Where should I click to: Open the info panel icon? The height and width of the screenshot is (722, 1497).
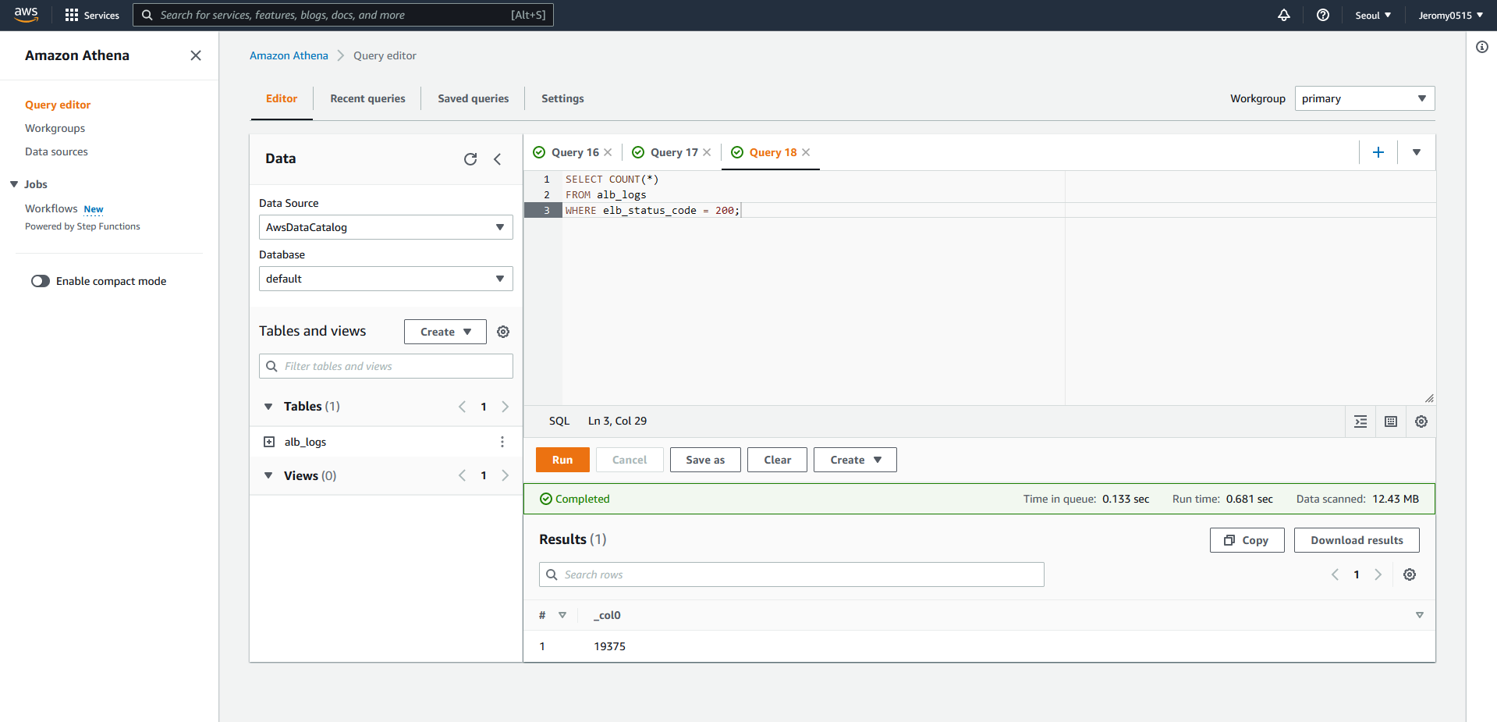1481,47
